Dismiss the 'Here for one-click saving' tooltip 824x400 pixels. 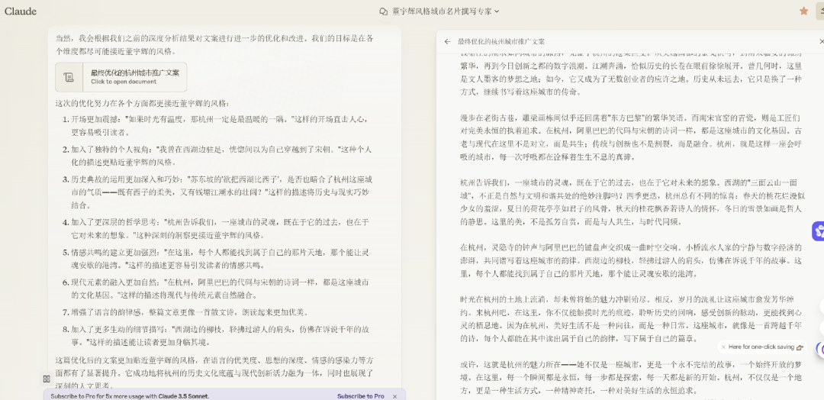tap(723, 347)
